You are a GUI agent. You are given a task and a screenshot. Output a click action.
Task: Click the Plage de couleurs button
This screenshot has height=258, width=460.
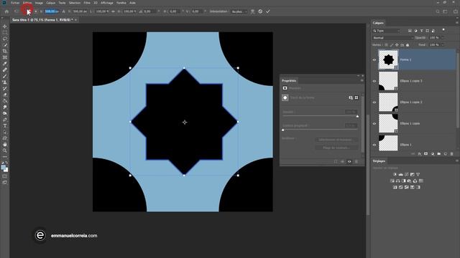coord(336,148)
